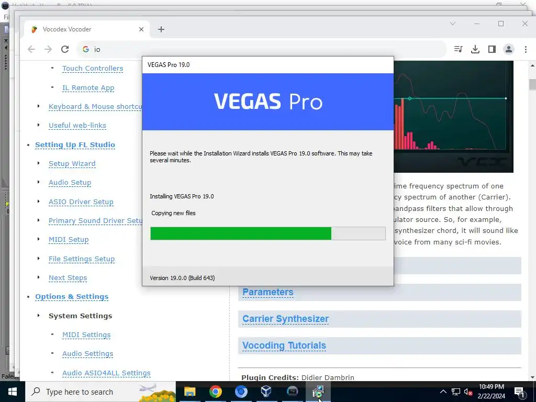Click the page vertical scrollbar thumb
The height and width of the screenshot is (402, 536).
pyautogui.click(x=532, y=84)
